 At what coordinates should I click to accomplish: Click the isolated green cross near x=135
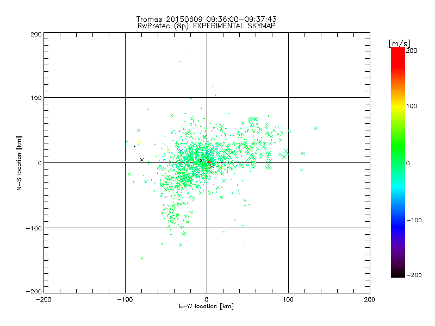(x=316, y=128)
